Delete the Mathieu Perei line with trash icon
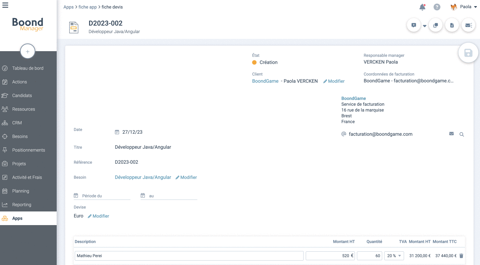 (x=461, y=256)
